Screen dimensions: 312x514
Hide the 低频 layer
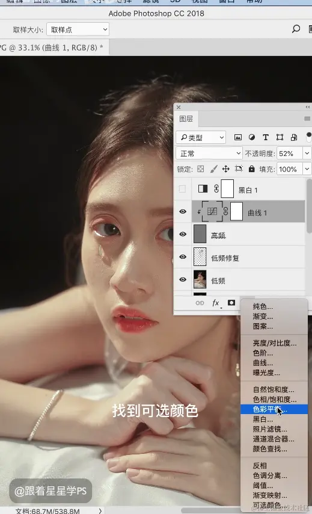183,279
